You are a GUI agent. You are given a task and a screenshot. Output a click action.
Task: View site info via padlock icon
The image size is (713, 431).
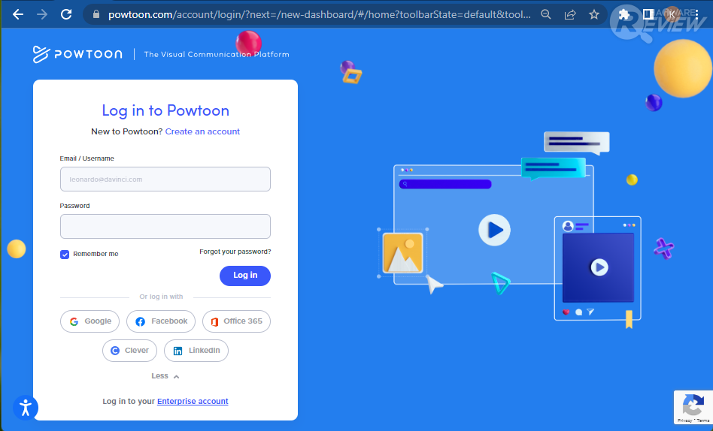[x=96, y=14]
